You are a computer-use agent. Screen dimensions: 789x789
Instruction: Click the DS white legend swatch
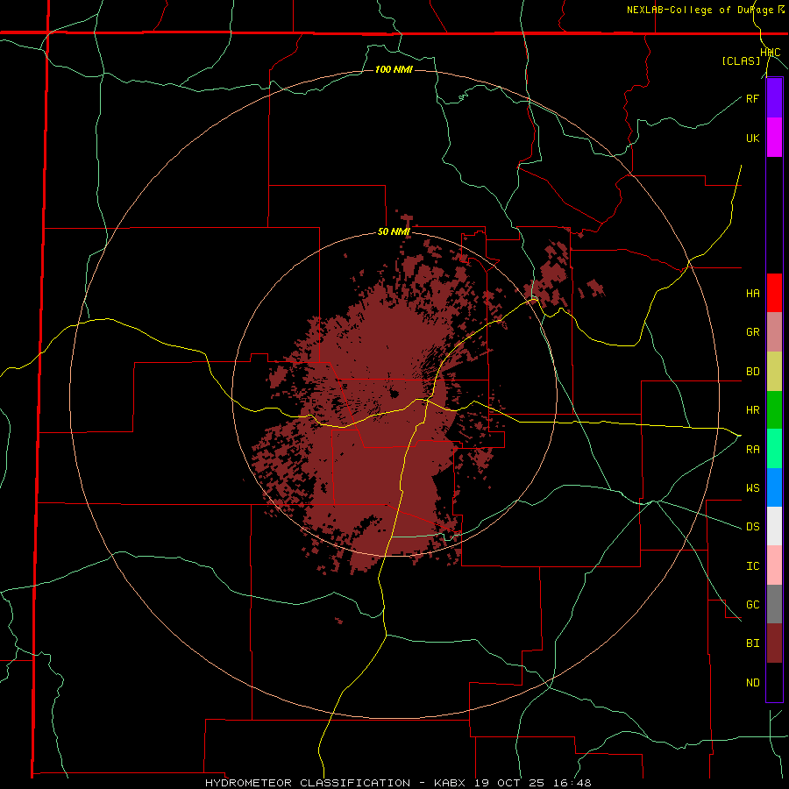774,526
